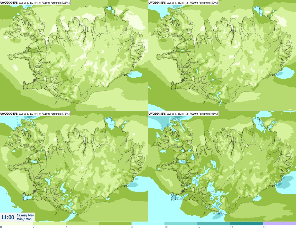Click the 75% percentile Iceland map panel
This screenshot has width=296, height=229.
pyautogui.click(x=74, y=166)
